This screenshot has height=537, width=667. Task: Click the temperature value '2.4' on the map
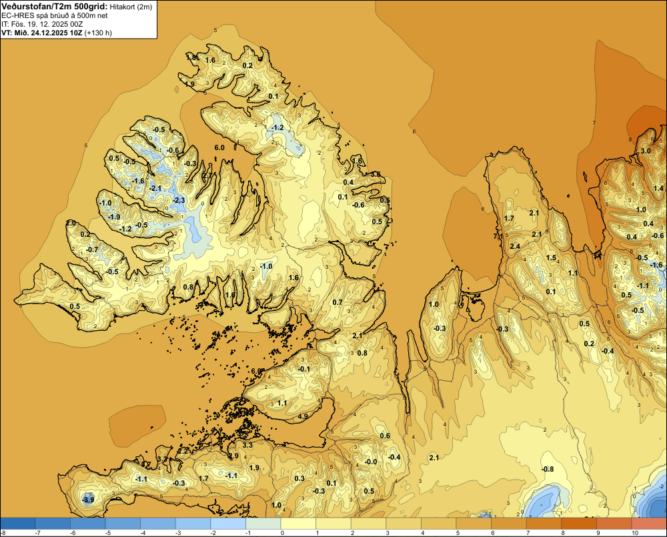point(515,246)
